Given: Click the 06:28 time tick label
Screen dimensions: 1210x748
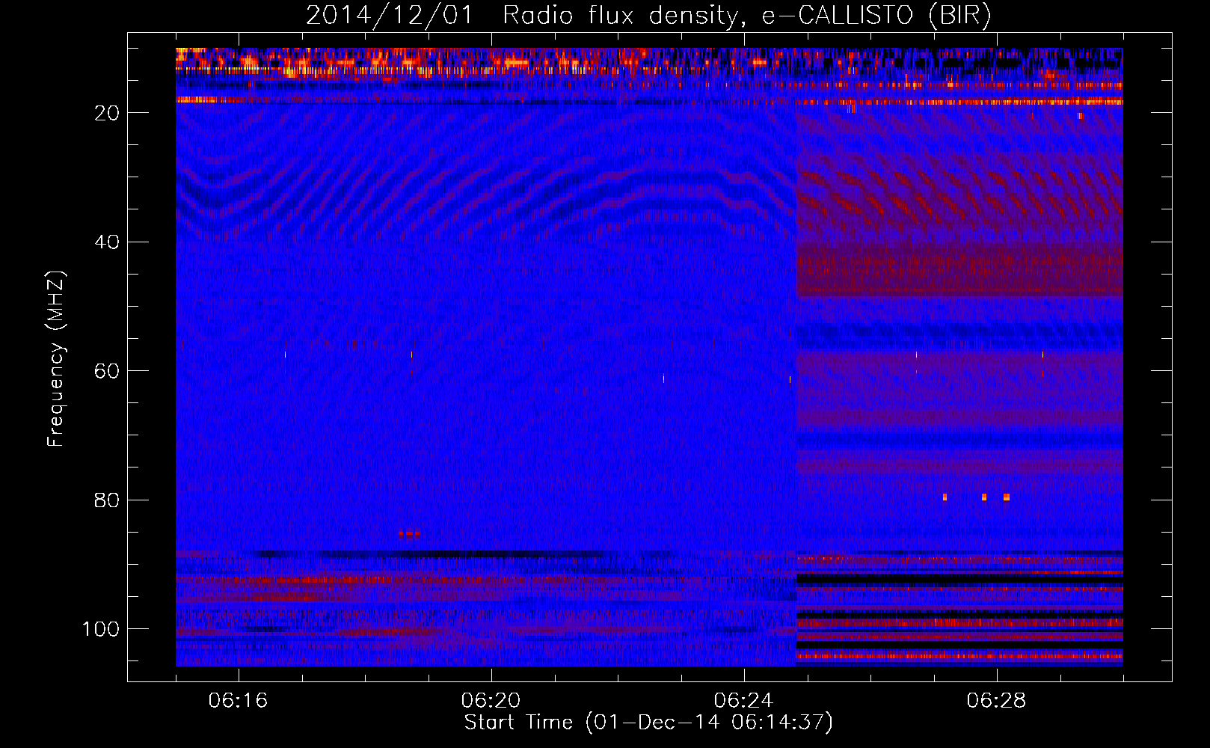Looking at the screenshot, I should coord(996,701).
